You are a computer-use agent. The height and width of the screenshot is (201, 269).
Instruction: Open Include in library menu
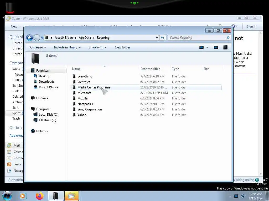pyautogui.click(x=67, y=47)
